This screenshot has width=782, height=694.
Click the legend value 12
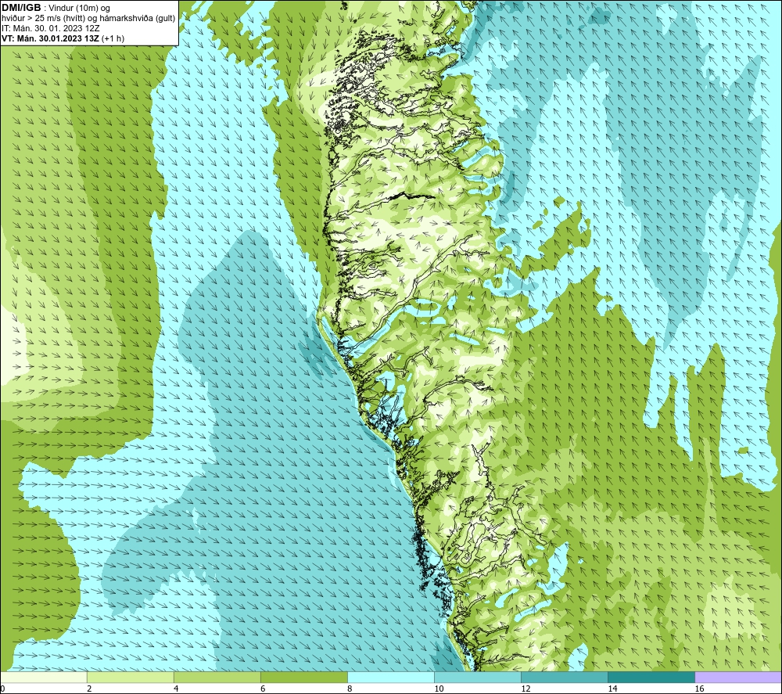coord(526,689)
